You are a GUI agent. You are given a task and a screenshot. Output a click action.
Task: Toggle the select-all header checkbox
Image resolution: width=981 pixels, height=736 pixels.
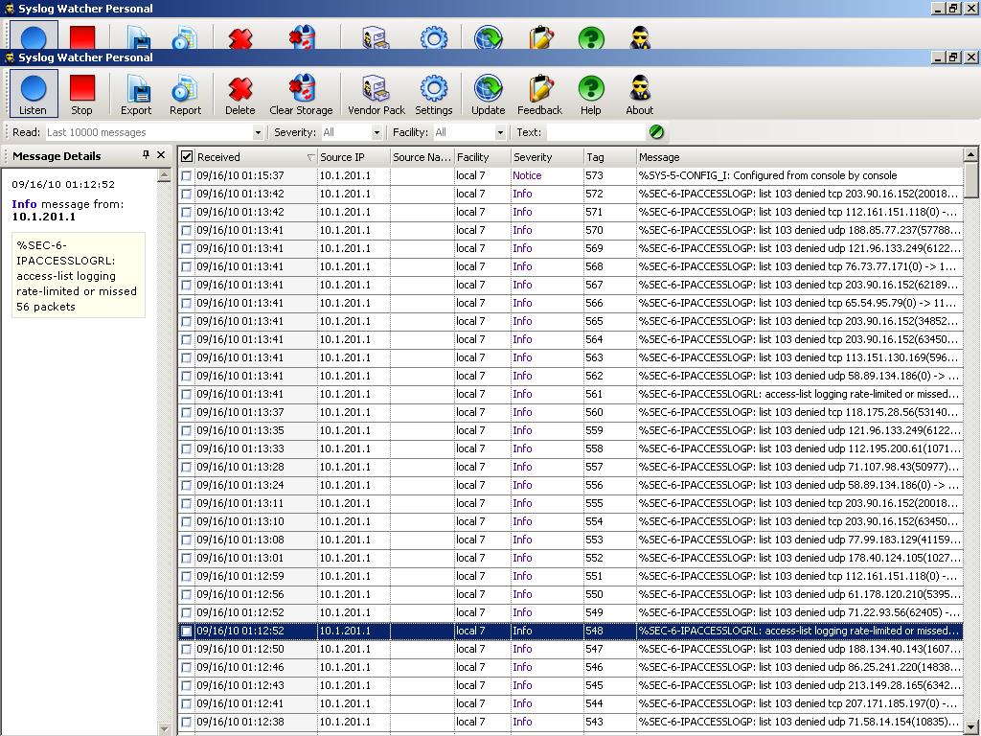point(187,156)
